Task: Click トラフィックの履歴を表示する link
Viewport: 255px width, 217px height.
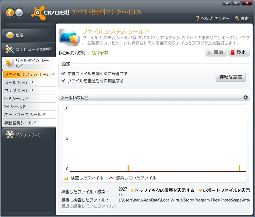Action: (x=164, y=190)
